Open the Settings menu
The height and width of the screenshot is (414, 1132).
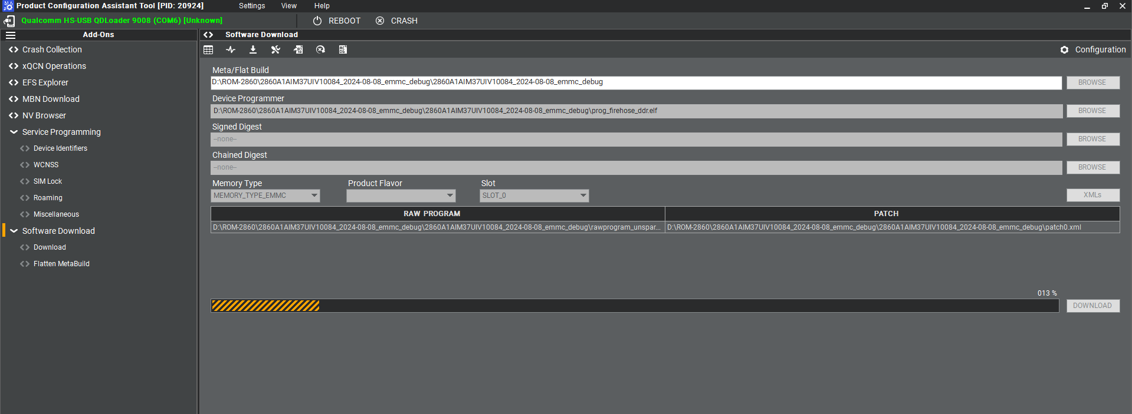252,6
